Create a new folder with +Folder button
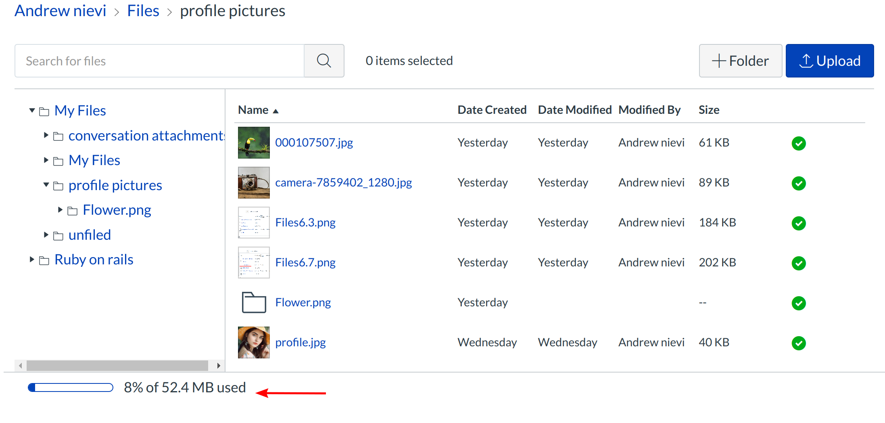 (x=740, y=61)
